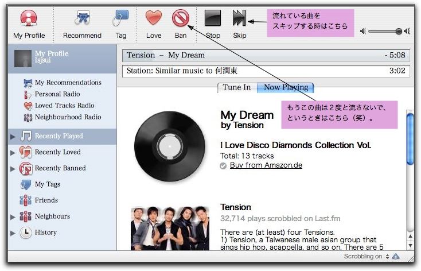Click the My Dream track title
421x271 pixels.
coord(247,115)
